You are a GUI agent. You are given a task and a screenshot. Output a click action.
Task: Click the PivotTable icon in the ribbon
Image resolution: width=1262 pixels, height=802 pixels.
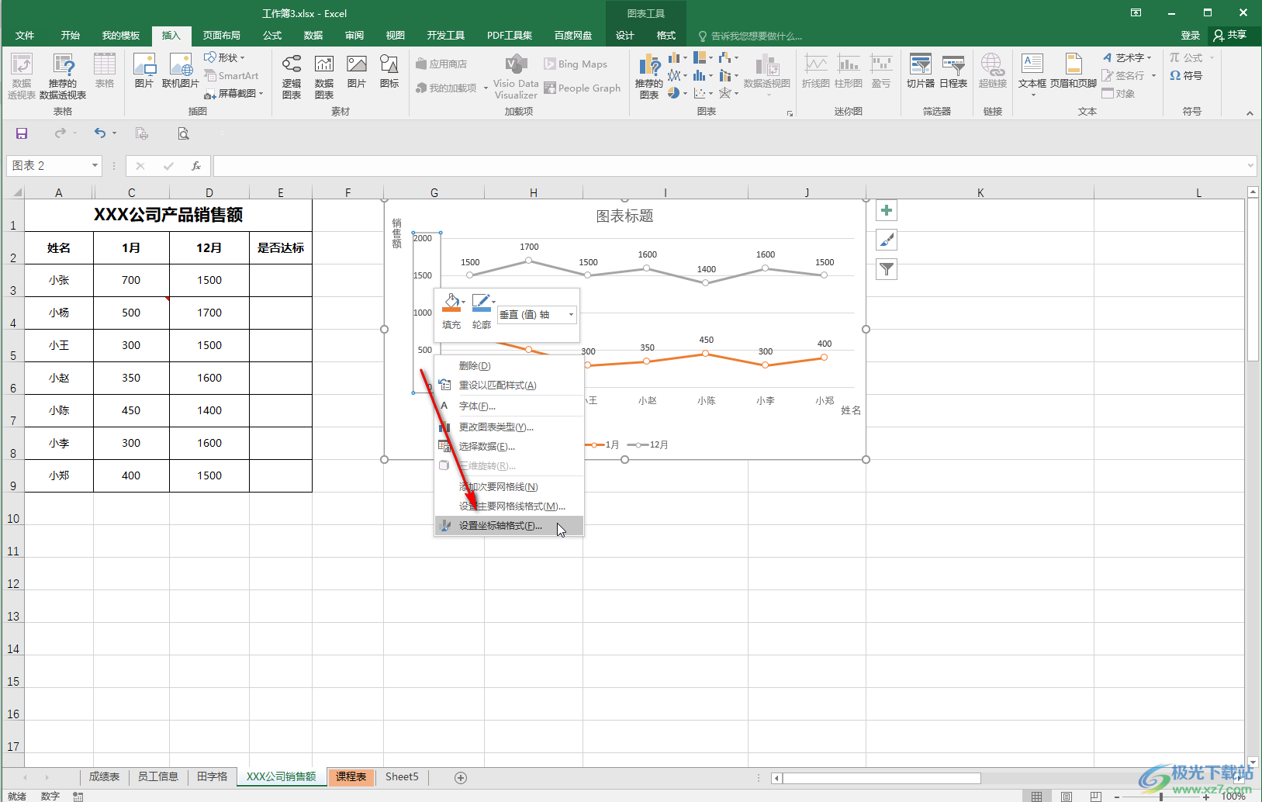coord(22,75)
